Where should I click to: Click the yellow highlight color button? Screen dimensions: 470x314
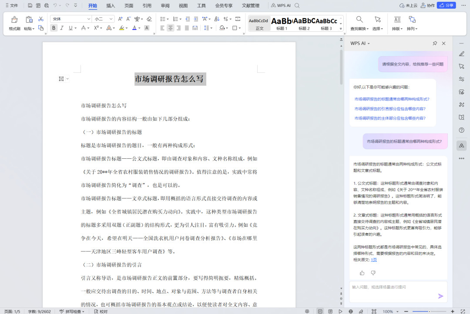tap(121, 28)
